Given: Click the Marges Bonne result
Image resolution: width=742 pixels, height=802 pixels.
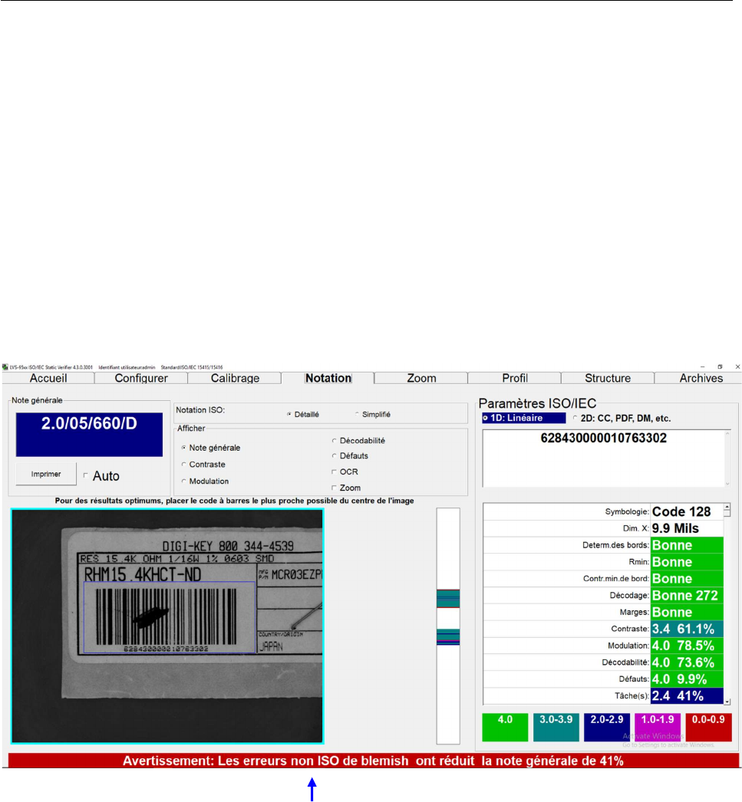Looking at the screenshot, I should pyautogui.click(x=687, y=613).
